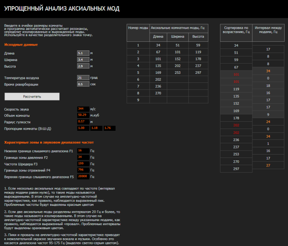Select the Ширина input box

pyautogui.click(x=83, y=60)
